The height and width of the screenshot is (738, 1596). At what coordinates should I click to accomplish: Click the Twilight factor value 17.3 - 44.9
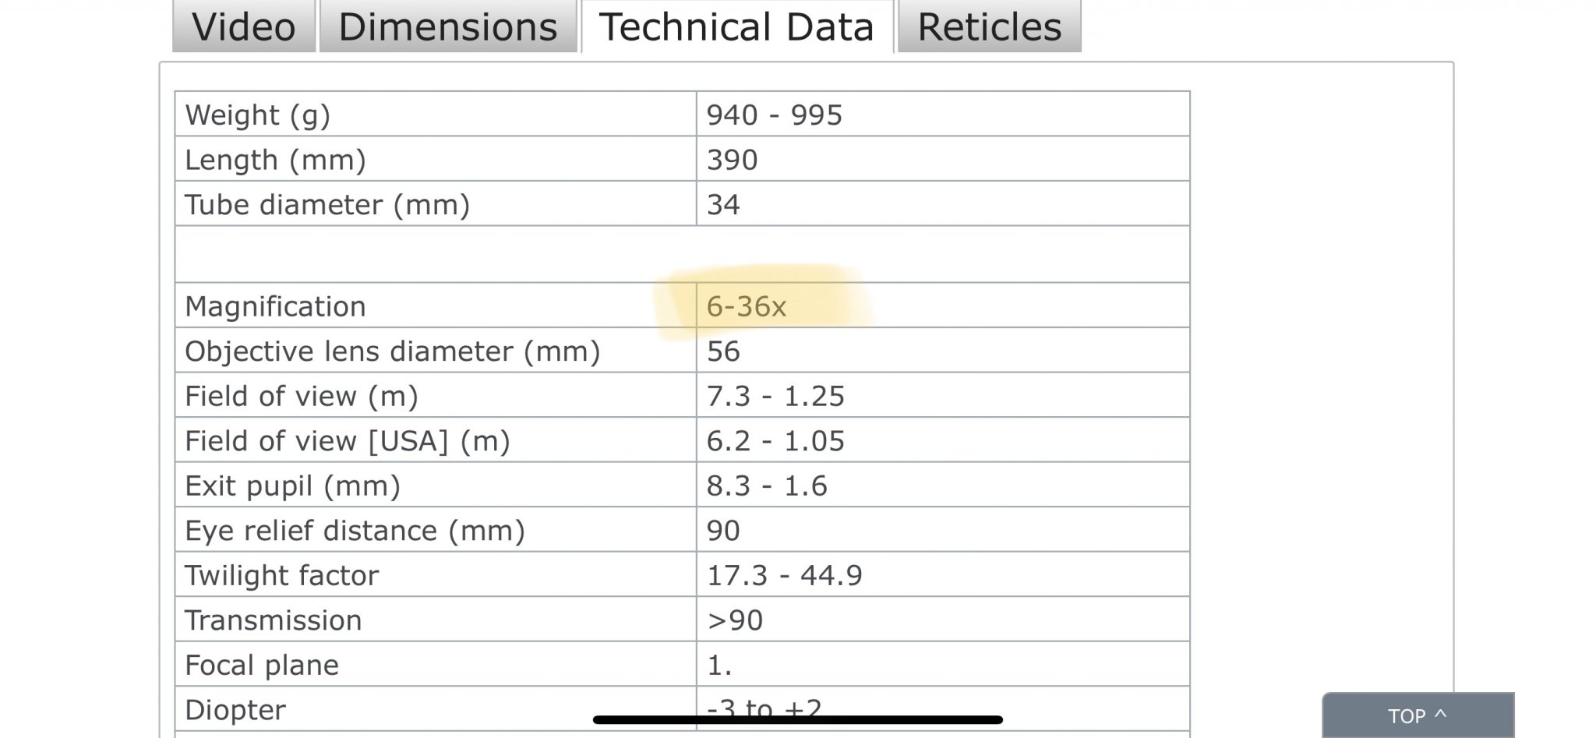pos(784,575)
